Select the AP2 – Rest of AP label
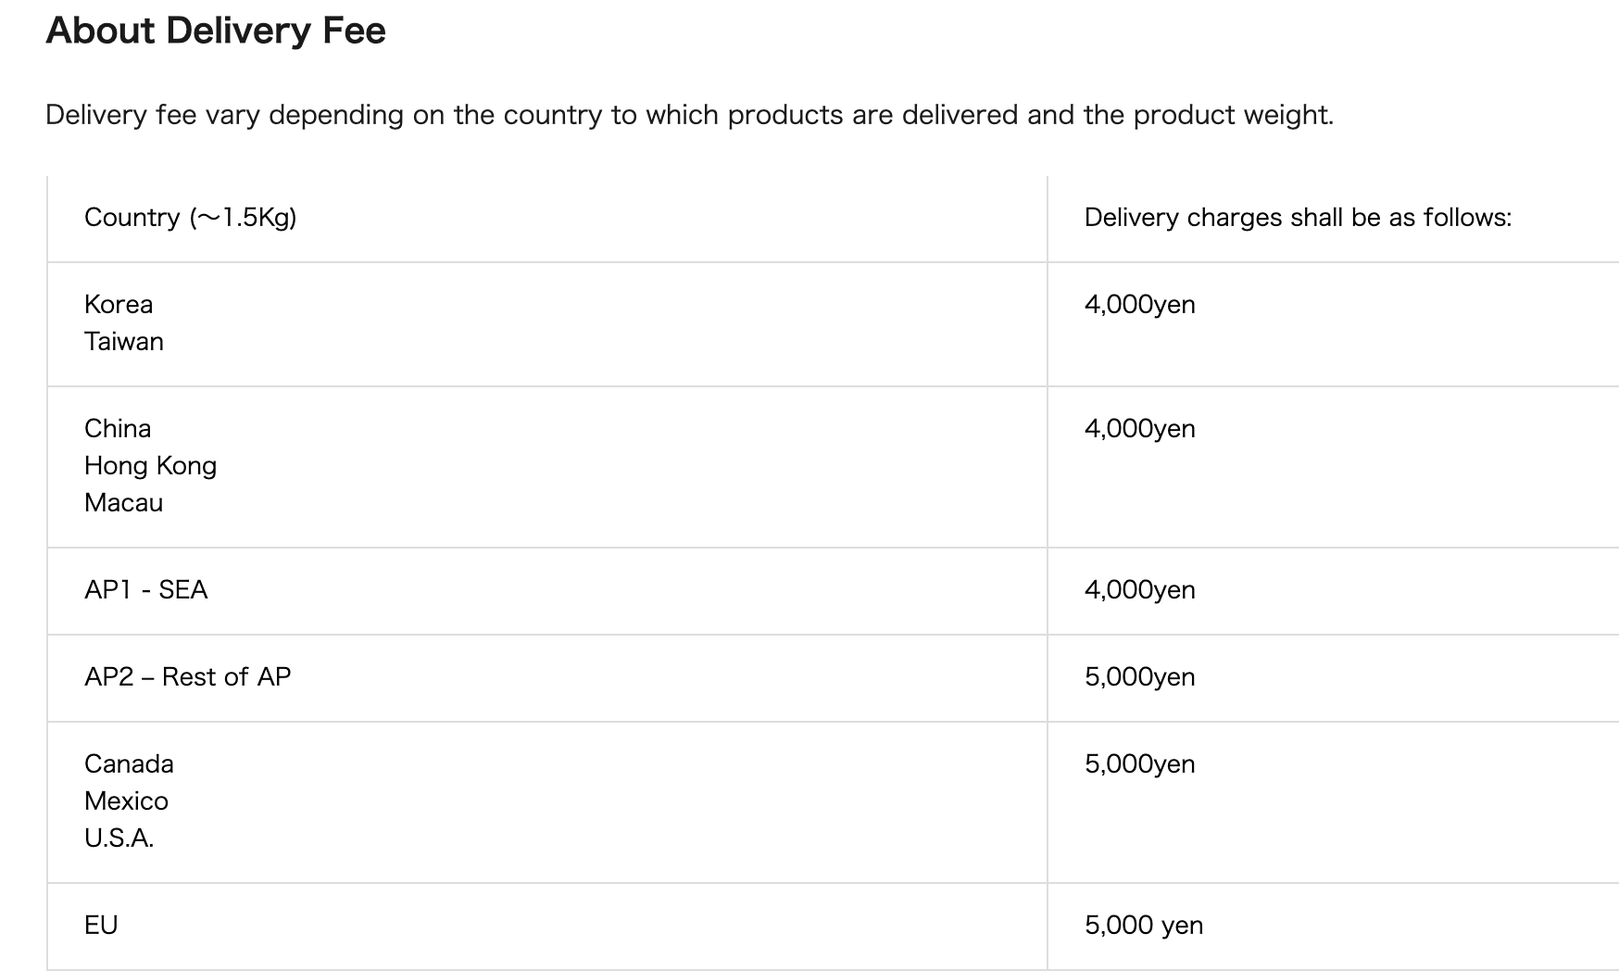This screenshot has width=1619, height=971. coord(188,676)
